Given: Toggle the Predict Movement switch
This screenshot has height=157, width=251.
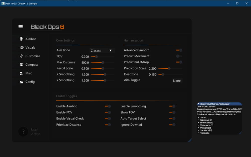Looking at the screenshot, I should coord(179,56).
